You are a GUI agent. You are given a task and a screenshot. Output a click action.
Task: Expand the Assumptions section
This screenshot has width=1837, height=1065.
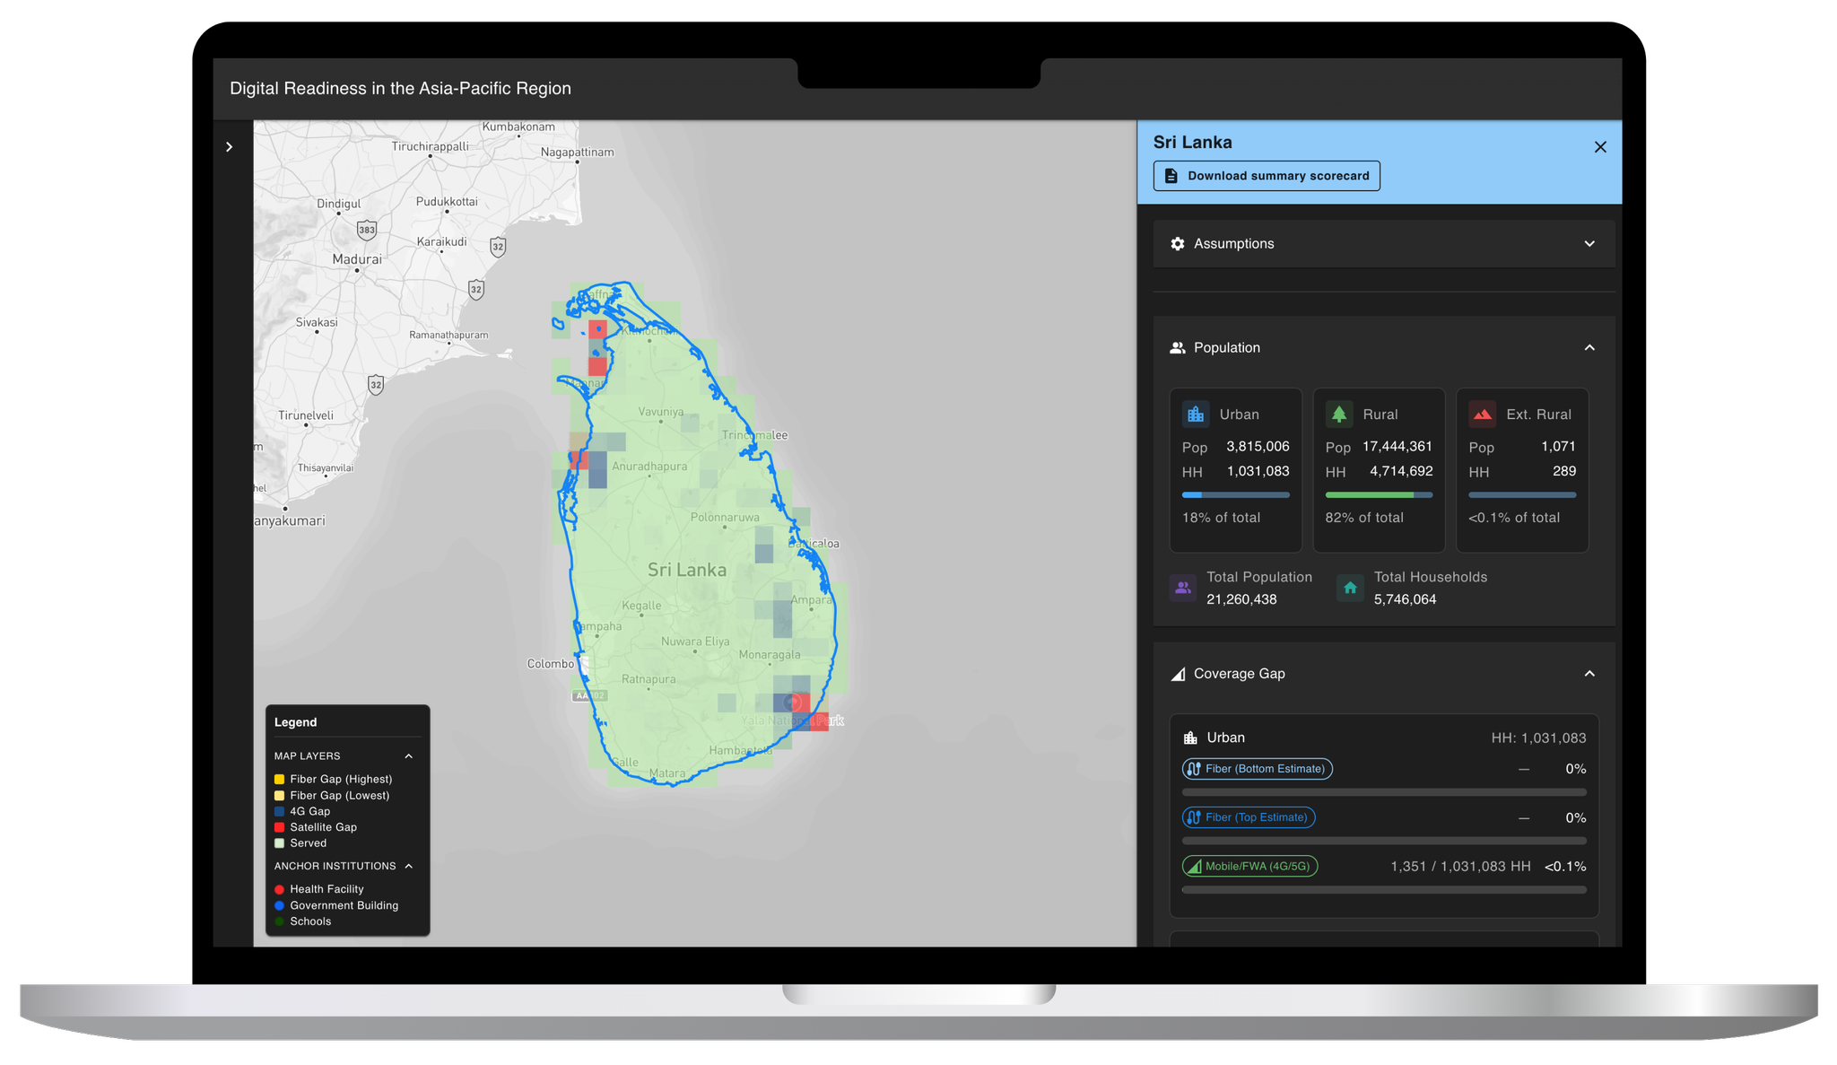click(1589, 243)
